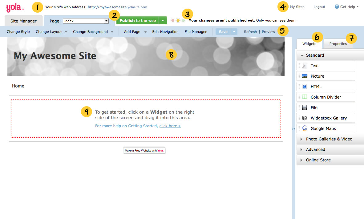
Task: Click the Refresh link
Action: click(250, 32)
